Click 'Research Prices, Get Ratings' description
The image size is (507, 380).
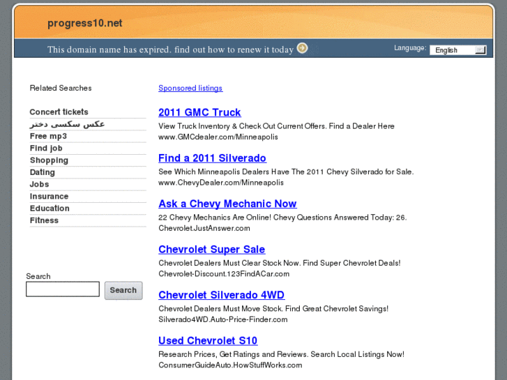[281, 354]
